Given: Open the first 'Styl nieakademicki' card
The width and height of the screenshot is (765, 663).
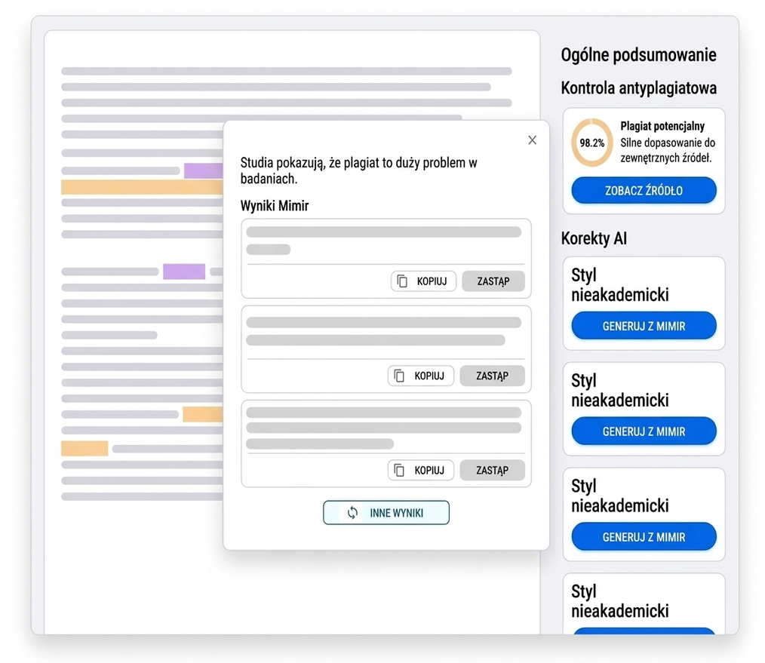Looking at the screenshot, I should (644, 303).
